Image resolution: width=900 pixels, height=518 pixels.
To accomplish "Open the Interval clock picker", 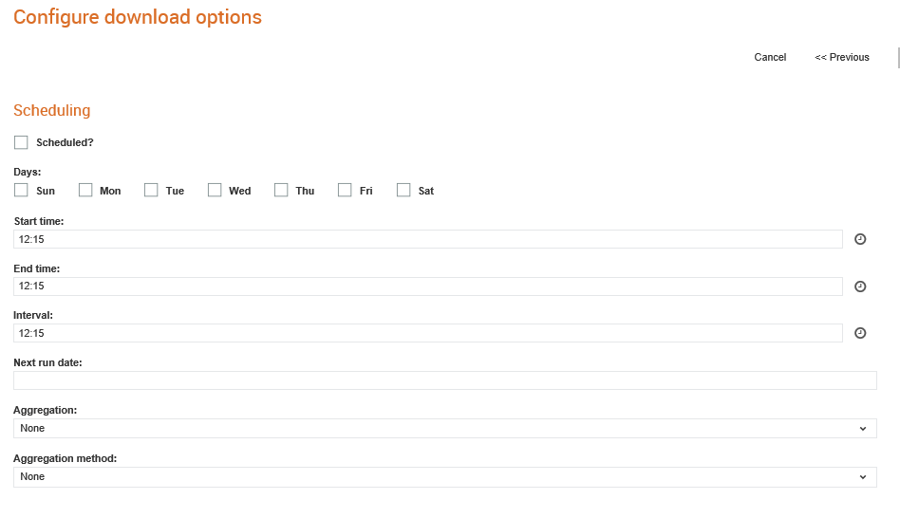I will tap(860, 333).
